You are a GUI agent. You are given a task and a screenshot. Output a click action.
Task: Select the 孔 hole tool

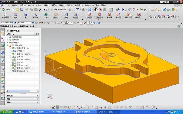click(x=26, y=16)
